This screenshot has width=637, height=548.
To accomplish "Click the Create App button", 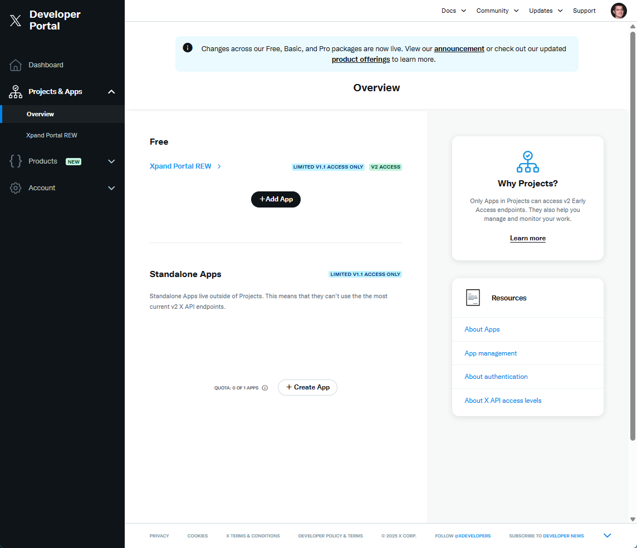I will (x=307, y=387).
